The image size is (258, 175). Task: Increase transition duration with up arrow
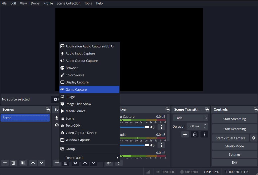205,125
